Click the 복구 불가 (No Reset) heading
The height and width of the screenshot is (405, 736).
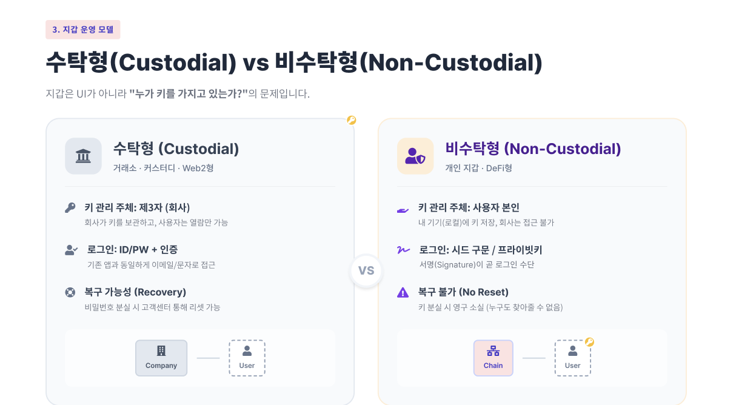coord(463,292)
